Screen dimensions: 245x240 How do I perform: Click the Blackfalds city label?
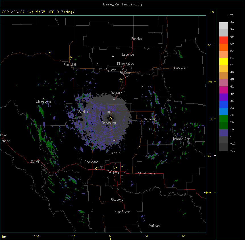tap(125, 64)
